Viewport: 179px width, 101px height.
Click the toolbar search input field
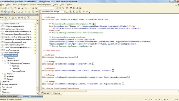(x=46, y=8)
